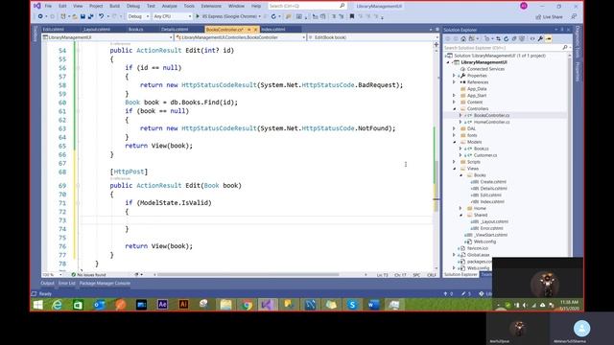The height and width of the screenshot is (345, 614).
Task: Open the IIS Express browser dropdown arrow
Action: coord(260,16)
